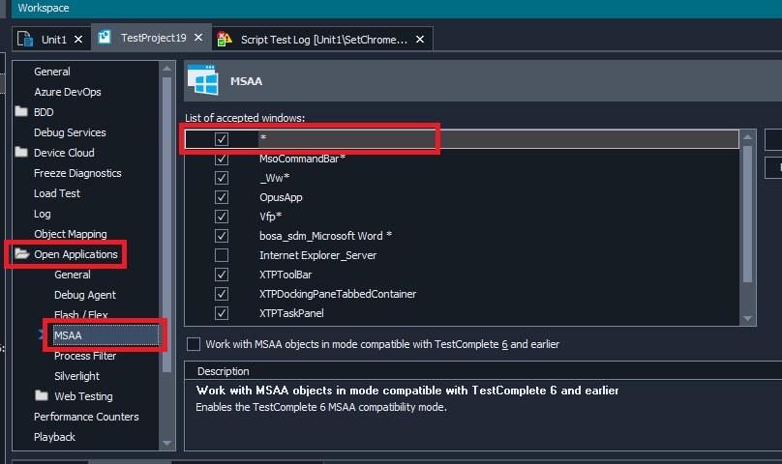Select the XTPTaskPanel list entry

pyautogui.click(x=291, y=313)
